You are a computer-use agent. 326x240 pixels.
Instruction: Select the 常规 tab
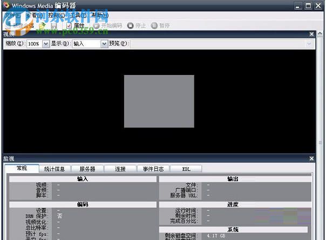[22, 168]
